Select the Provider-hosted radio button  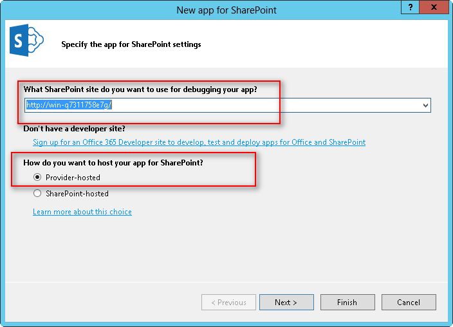(x=37, y=178)
